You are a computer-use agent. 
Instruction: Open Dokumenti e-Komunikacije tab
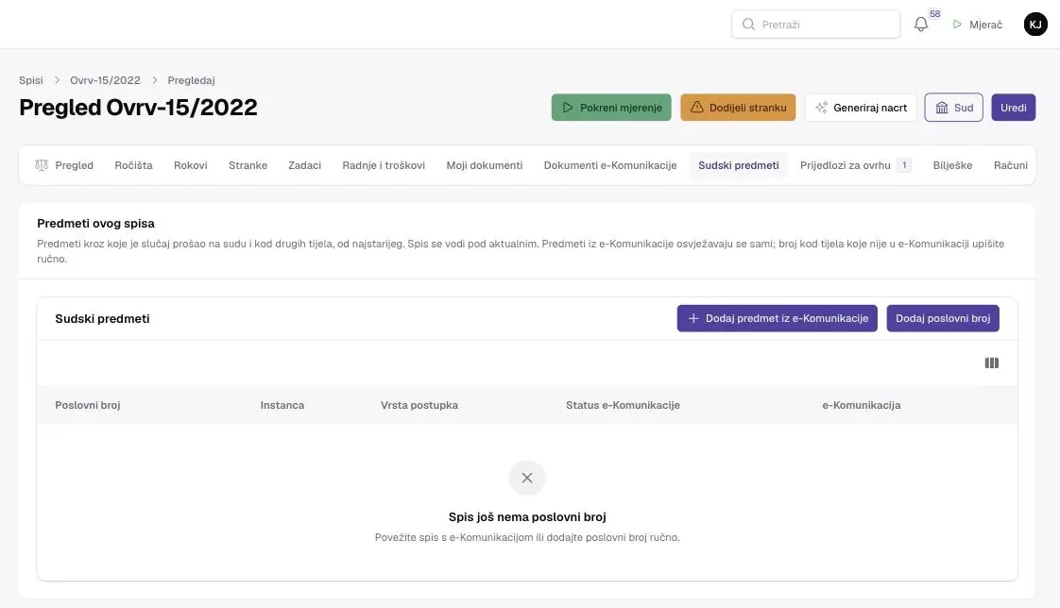coord(610,165)
